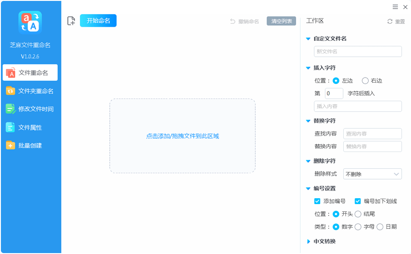Expand the 中文转换 section

(309, 241)
